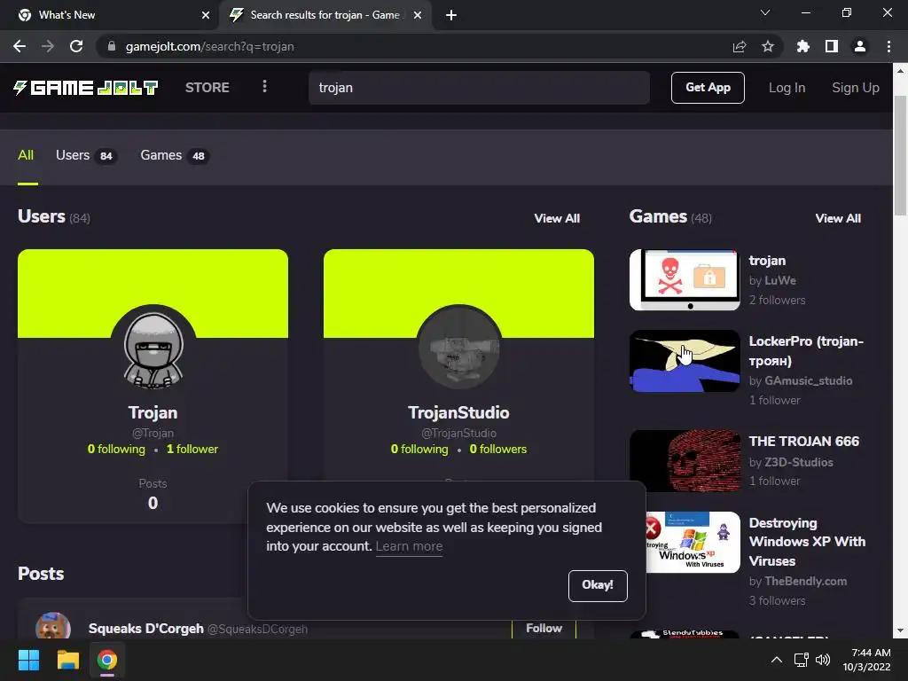Open the Chrome profile icon
Screen dimensions: 908x681
(x=860, y=46)
